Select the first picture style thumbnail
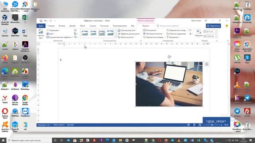The image size is (255, 143). (x=85, y=33)
